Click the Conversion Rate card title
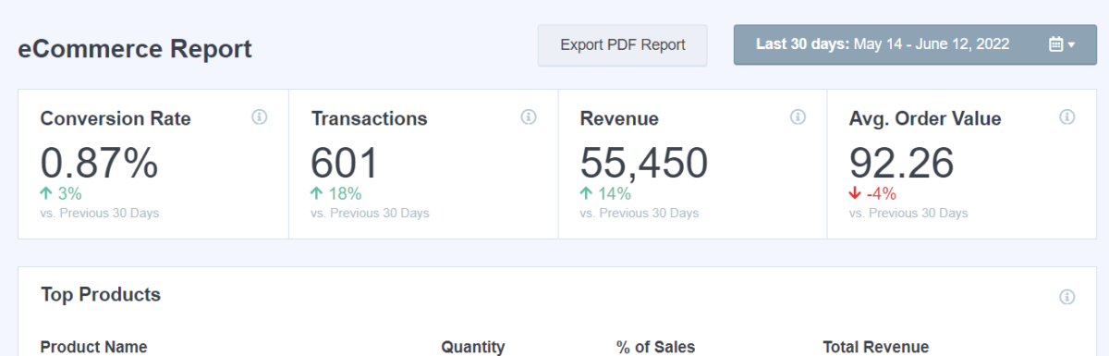Image resolution: width=1109 pixels, height=356 pixels. [116, 118]
